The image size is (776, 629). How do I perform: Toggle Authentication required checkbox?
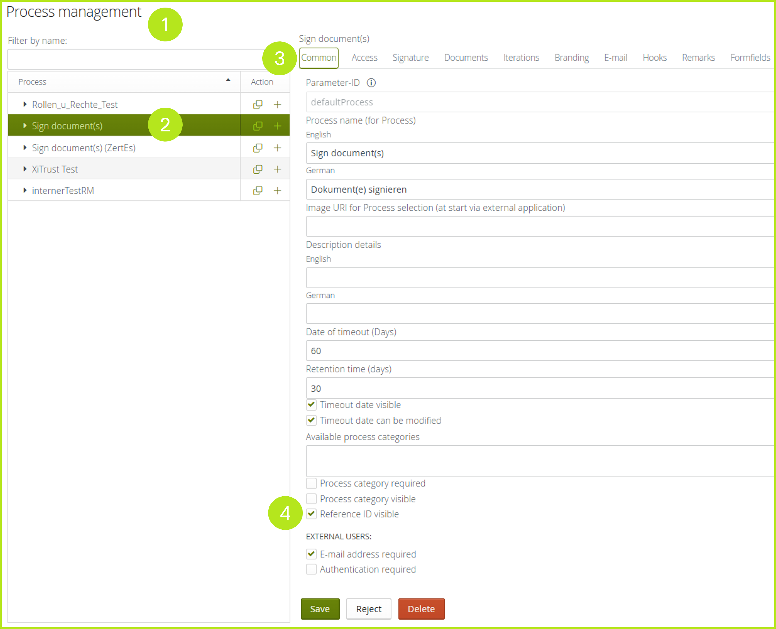(x=311, y=569)
